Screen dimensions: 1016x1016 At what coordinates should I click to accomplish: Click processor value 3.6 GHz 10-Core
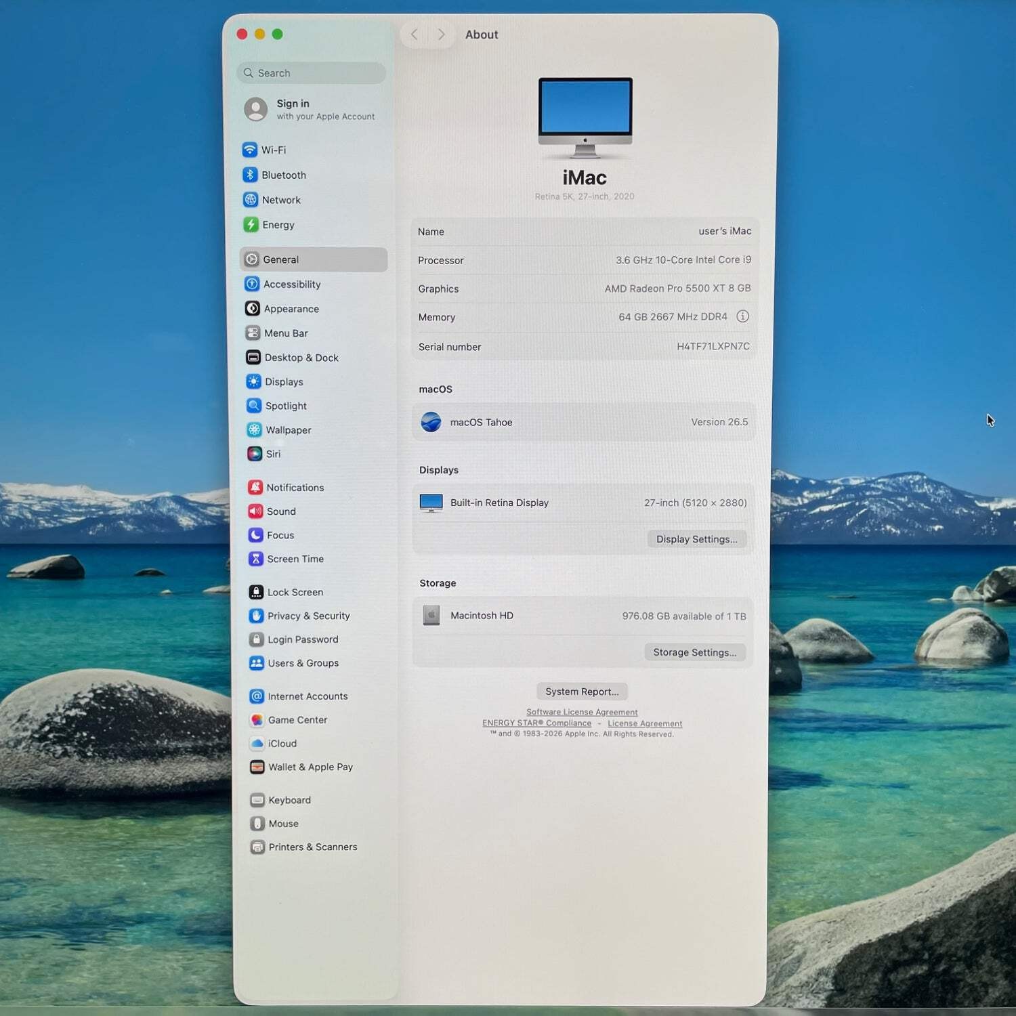click(x=683, y=259)
